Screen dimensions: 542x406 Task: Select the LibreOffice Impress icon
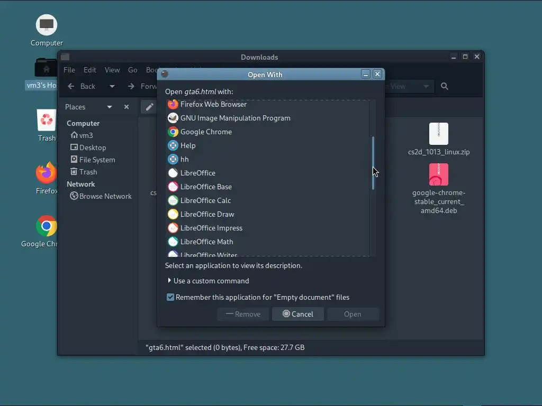(x=173, y=228)
